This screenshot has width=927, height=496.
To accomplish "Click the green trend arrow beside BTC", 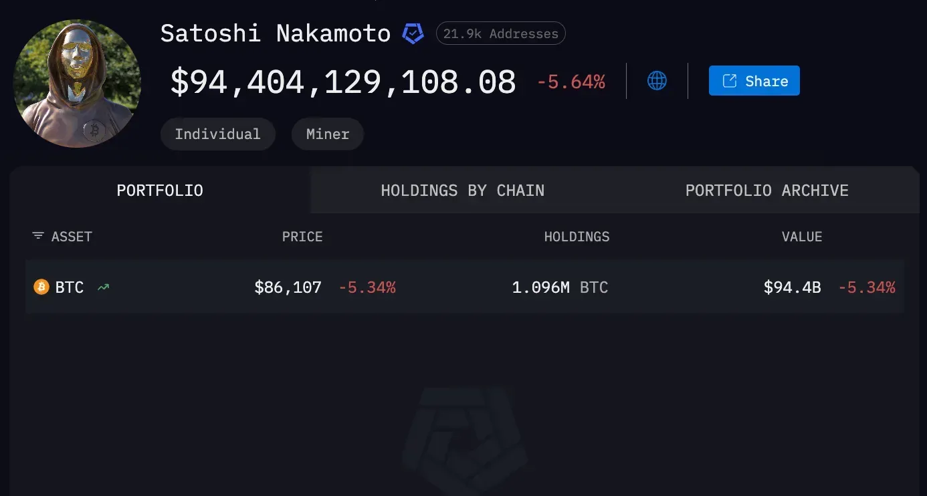I will [103, 287].
